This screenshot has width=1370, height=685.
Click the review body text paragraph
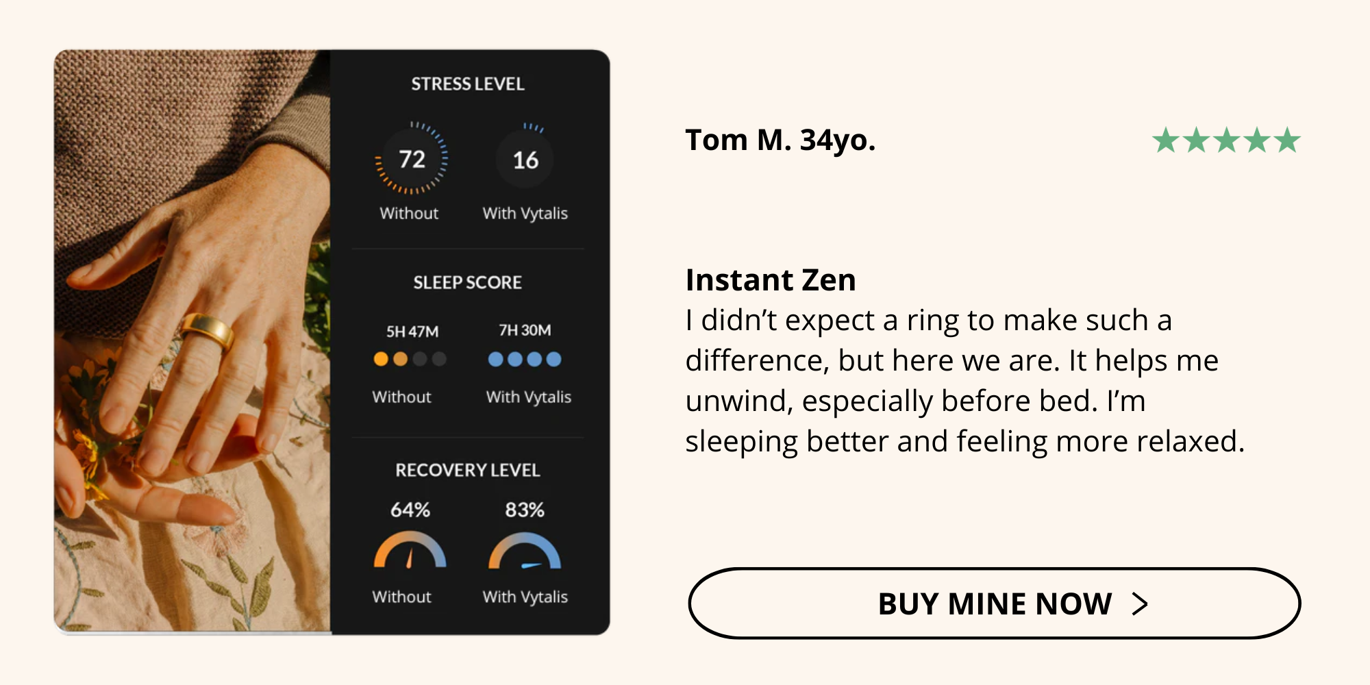(965, 381)
